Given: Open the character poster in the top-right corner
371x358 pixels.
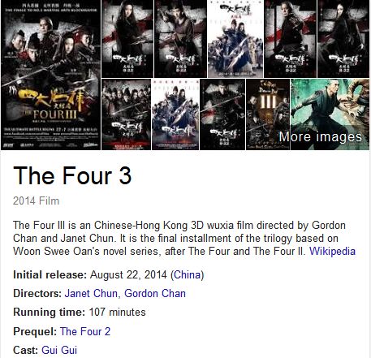Looking at the screenshot, I should point(343,39).
